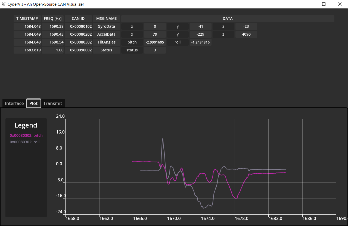Click the MSG NAME column header
Viewport: 348px width, 226px height.
click(106, 18)
